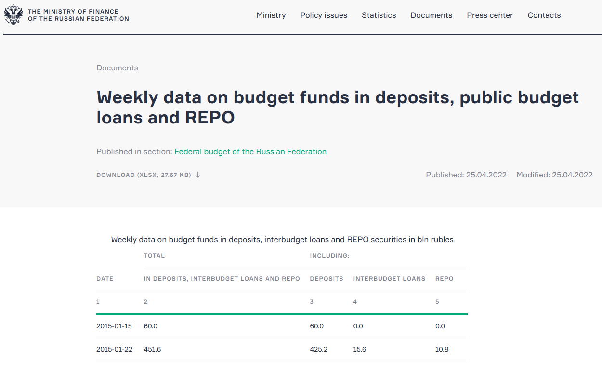Select the 2015-01-15 date cell

click(114, 326)
